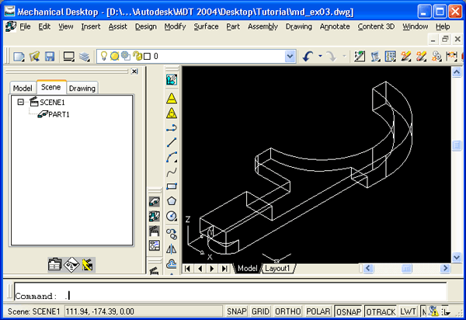Viewport: 466px width, 320px height.
Task: Click in the Command line input
Action: point(233,295)
